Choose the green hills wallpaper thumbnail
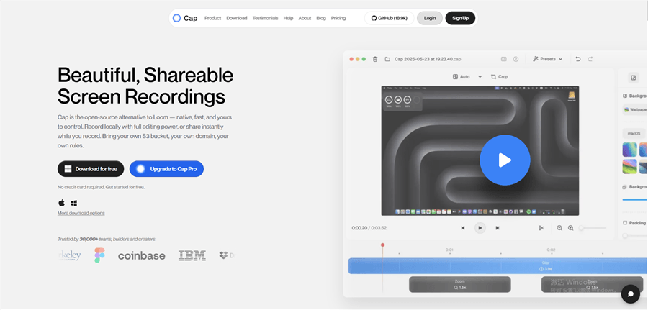The width and height of the screenshot is (648, 310). pyautogui.click(x=630, y=166)
